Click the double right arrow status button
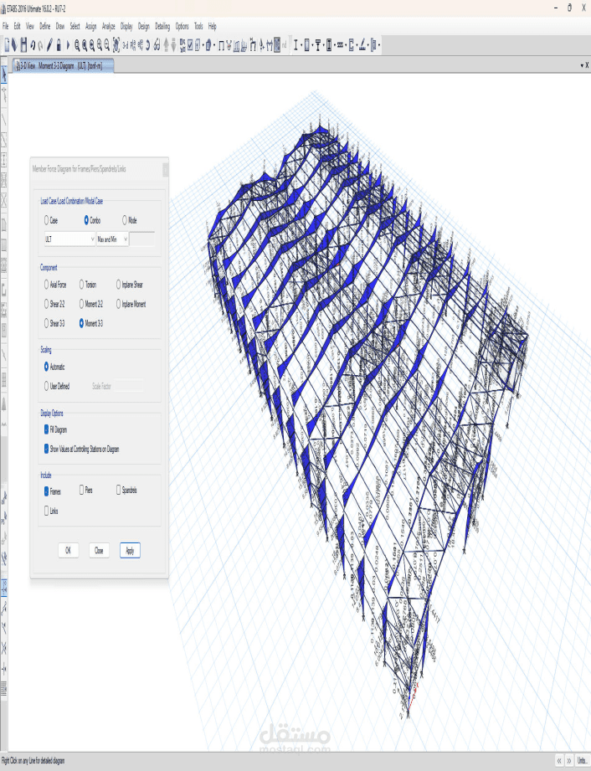This screenshot has height=771, width=591. [569, 761]
